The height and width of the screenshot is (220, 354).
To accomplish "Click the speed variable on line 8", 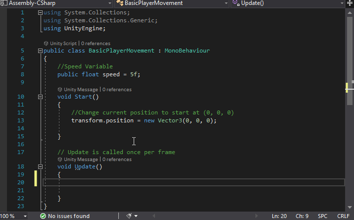I will point(111,74).
